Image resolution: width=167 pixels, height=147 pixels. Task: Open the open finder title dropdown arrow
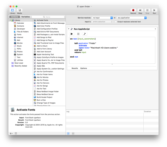click(x=91, y=6)
